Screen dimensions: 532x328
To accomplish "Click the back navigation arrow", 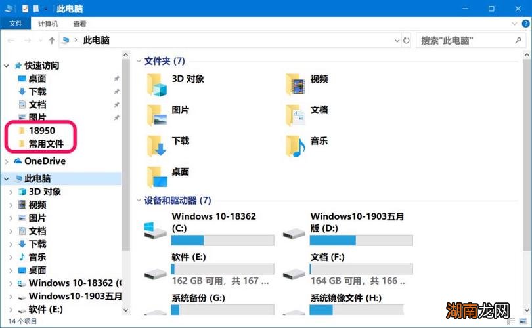I will point(11,41).
